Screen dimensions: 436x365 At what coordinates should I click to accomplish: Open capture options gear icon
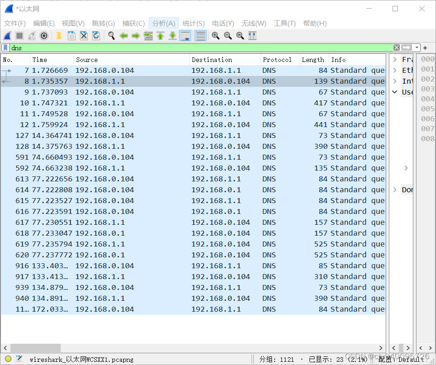(x=44, y=36)
